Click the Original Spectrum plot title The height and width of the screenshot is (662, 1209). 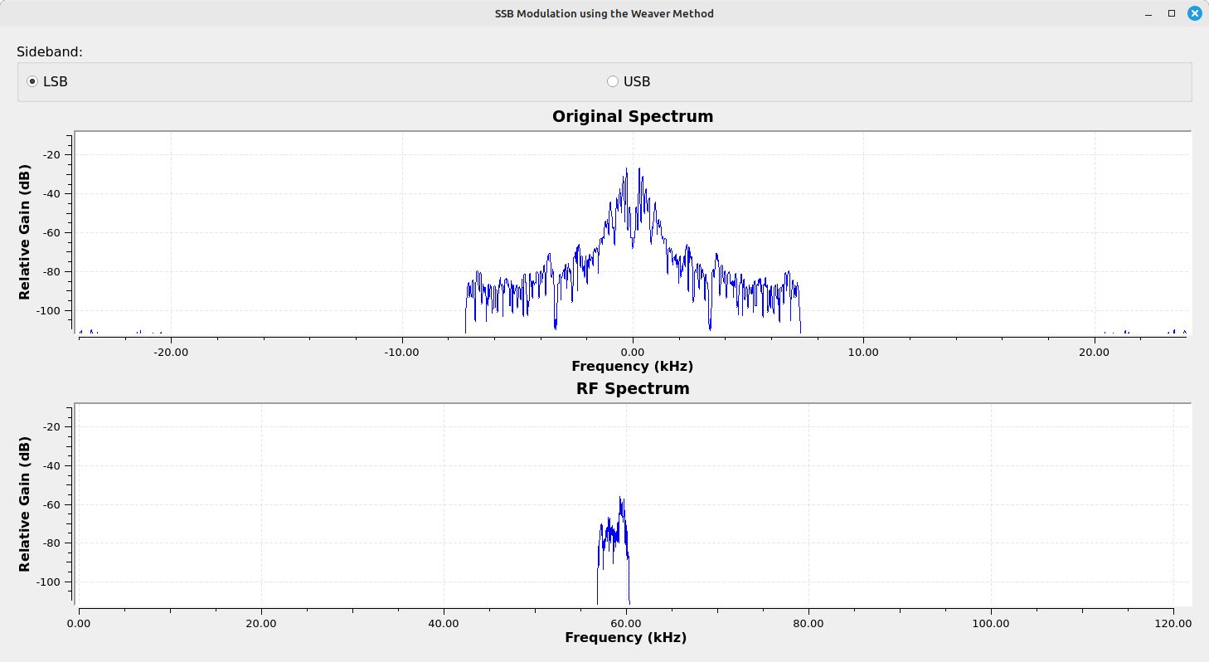[x=633, y=116]
